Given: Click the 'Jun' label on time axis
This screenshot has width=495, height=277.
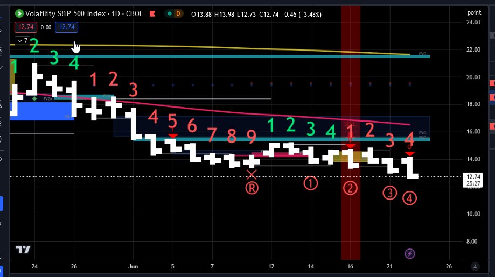Looking at the screenshot, I should [133, 267].
